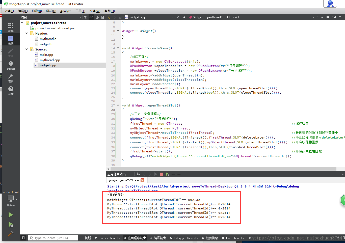Go to previous item in output pane
The width and height of the screenshot is (345, 243).
144,174
